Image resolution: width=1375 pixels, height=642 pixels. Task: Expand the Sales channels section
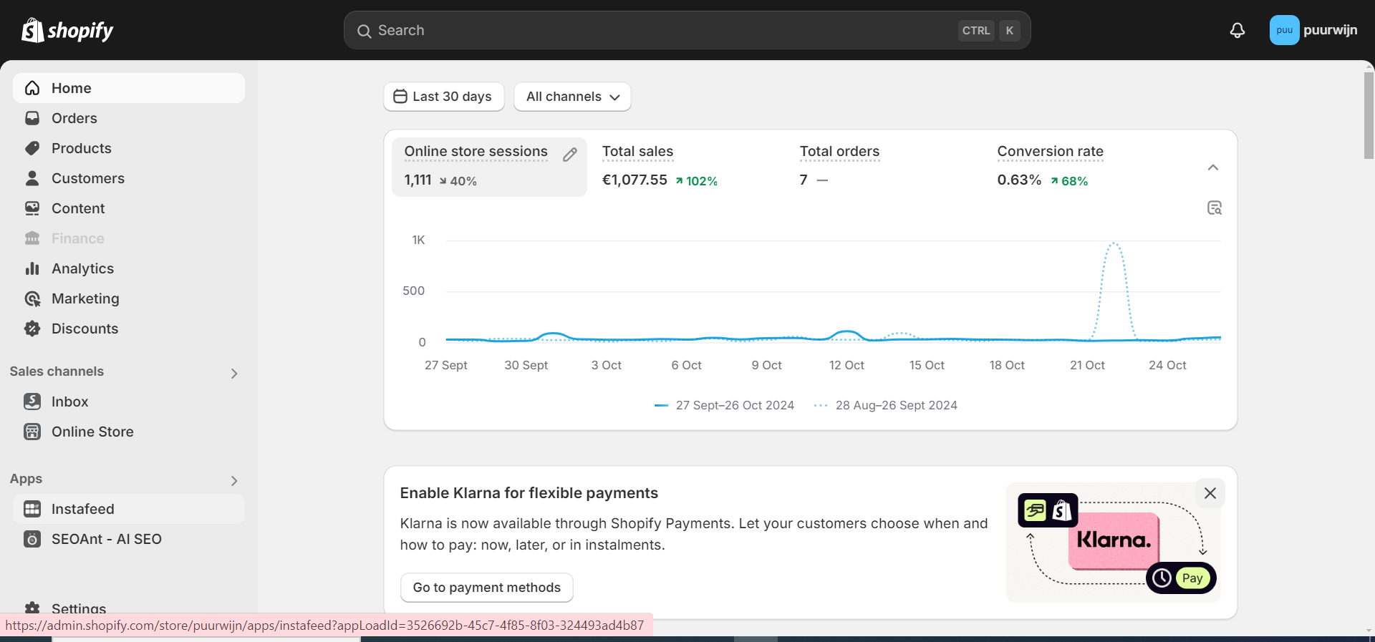pos(234,373)
